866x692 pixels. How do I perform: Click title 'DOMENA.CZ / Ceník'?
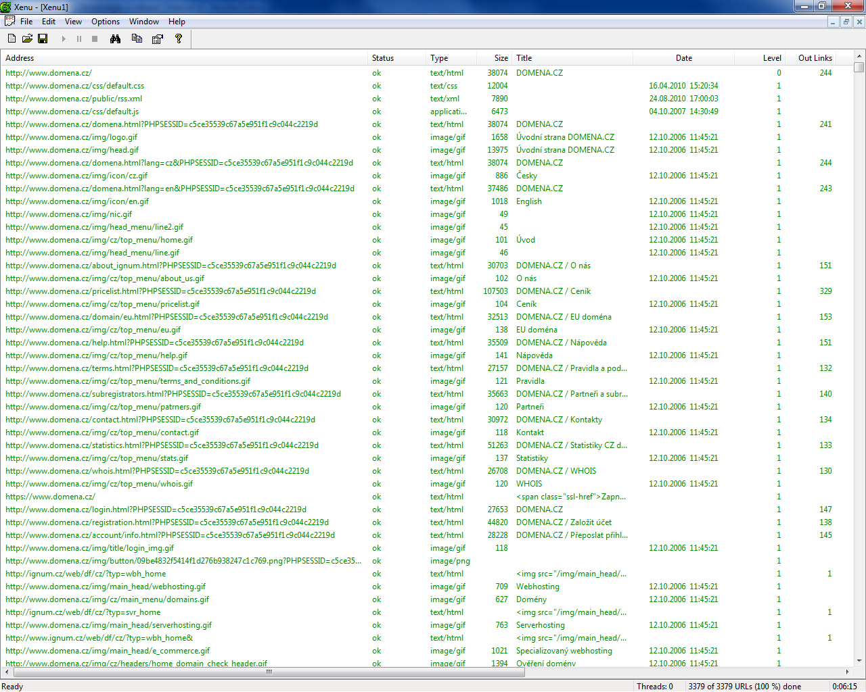(553, 291)
